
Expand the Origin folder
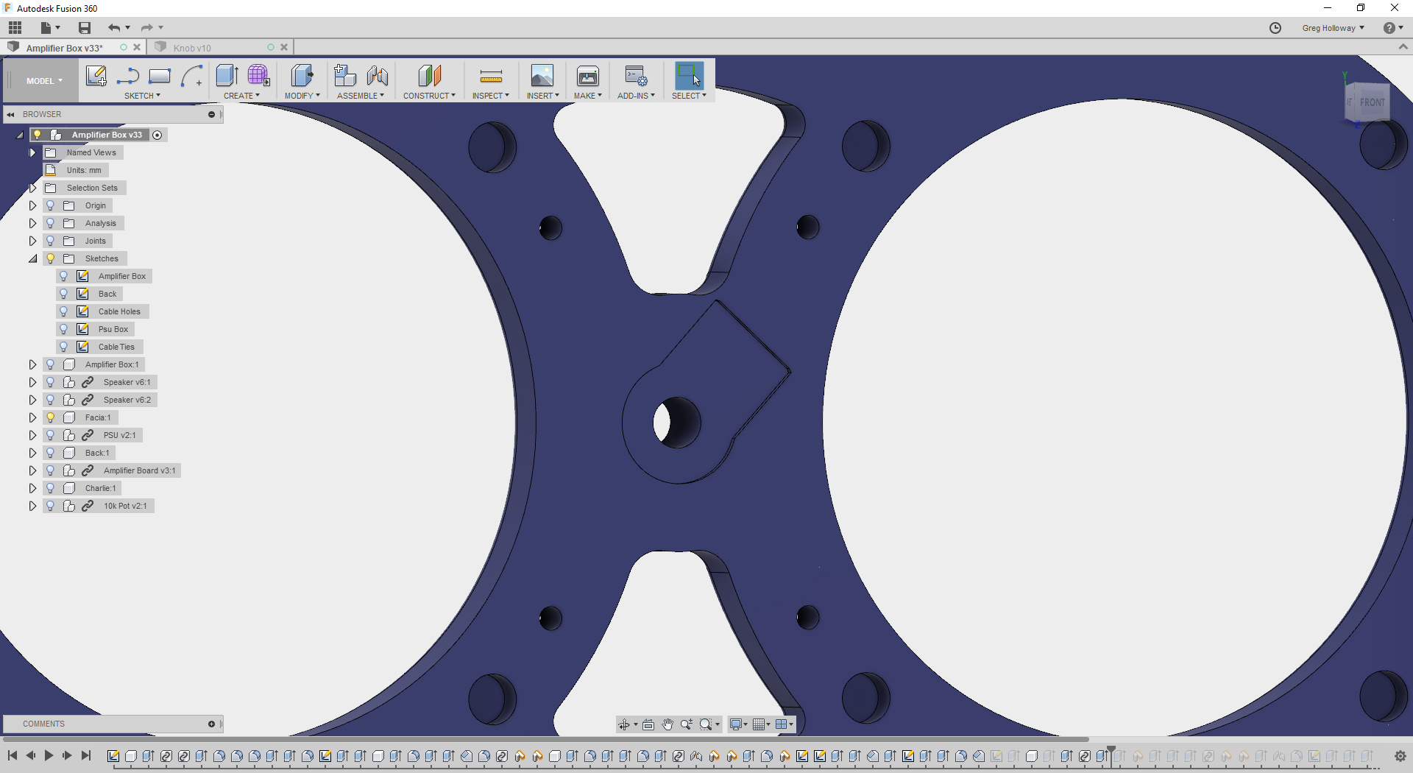(x=32, y=205)
